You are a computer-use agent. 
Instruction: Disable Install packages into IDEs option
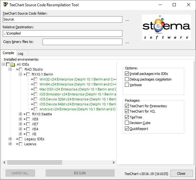127,74
